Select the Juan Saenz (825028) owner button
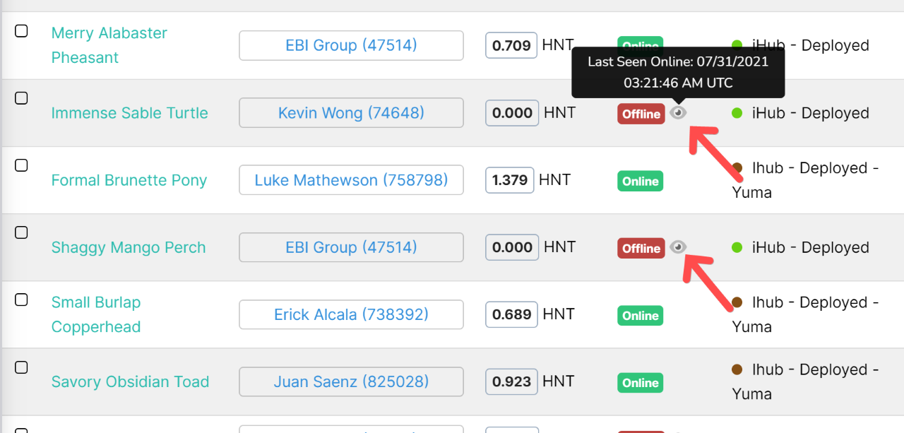The height and width of the screenshot is (433, 904). coord(351,381)
